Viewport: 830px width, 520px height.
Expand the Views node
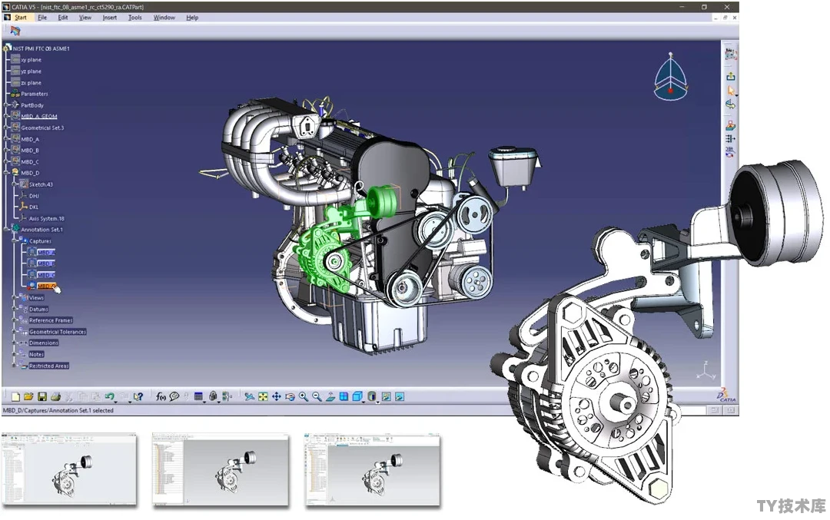click(15, 297)
